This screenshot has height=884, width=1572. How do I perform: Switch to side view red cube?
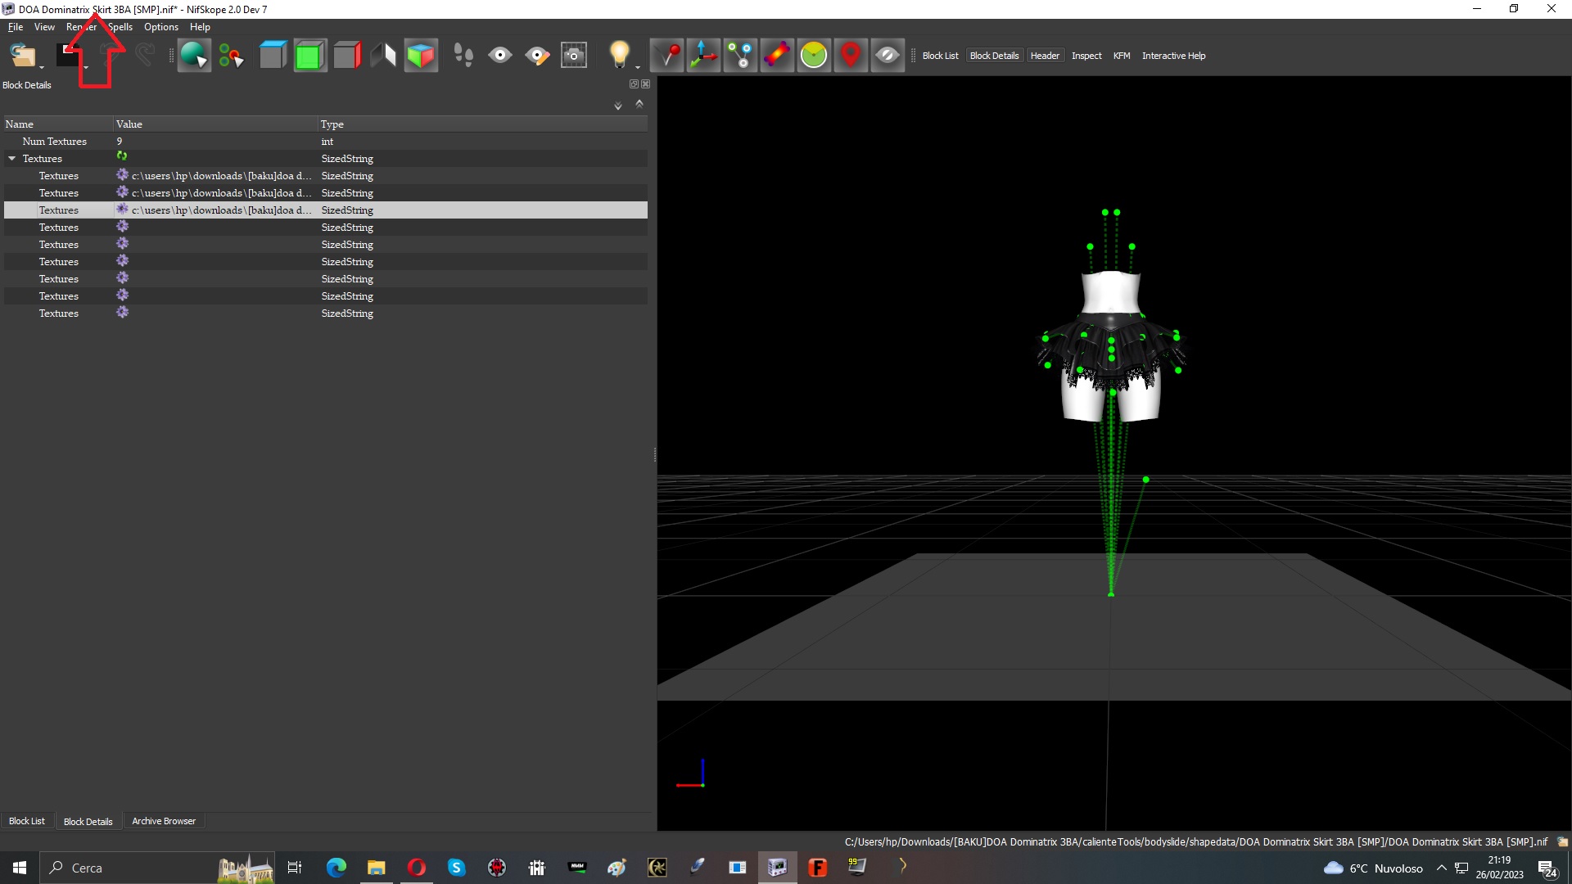(347, 56)
